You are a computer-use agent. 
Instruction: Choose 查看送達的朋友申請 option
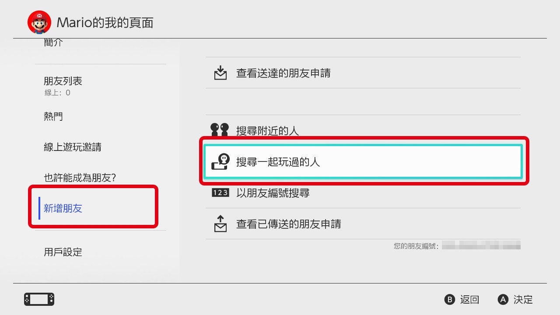363,73
